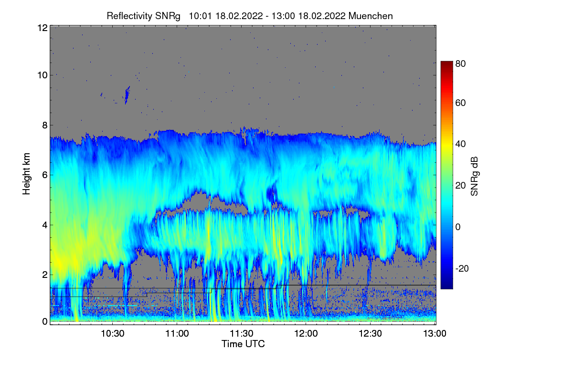
Task: Click the 2 km height tick label
Action: (x=44, y=274)
